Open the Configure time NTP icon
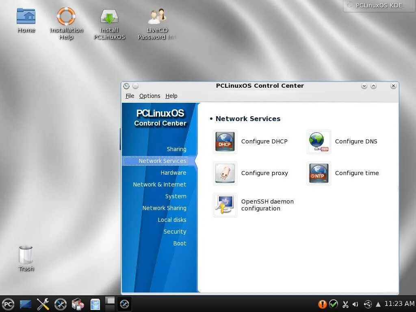The height and width of the screenshot is (312, 416). 318,173
